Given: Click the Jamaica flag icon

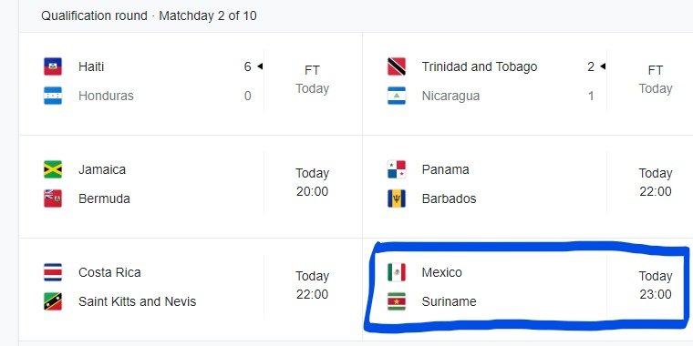Looking at the screenshot, I should (x=53, y=169).
